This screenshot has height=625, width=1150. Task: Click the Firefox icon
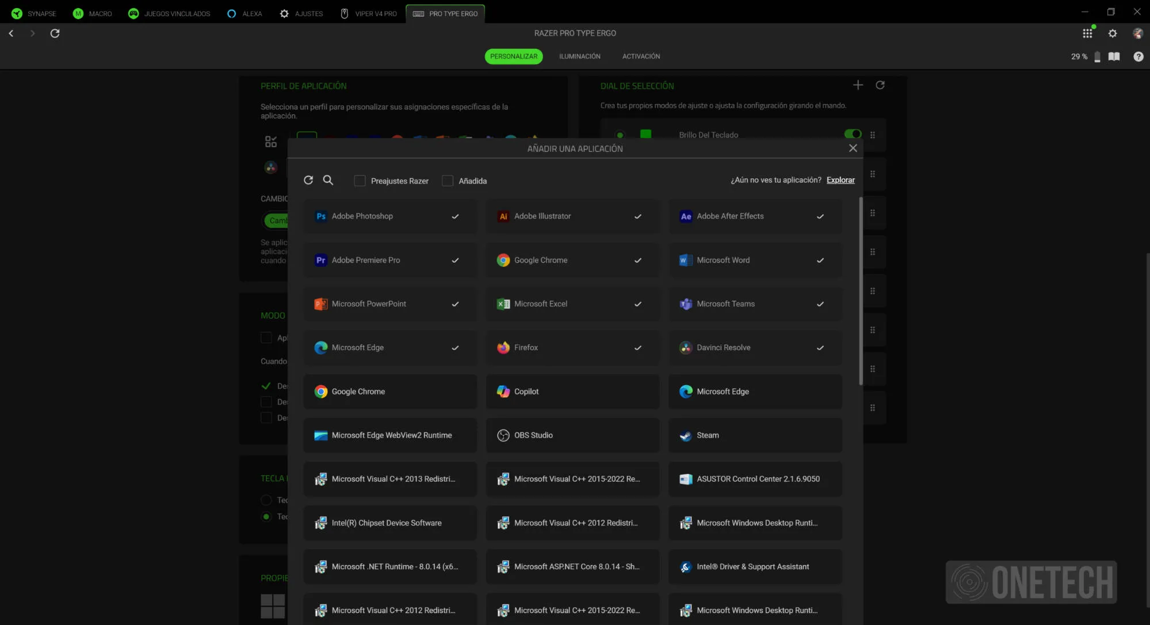503,348
